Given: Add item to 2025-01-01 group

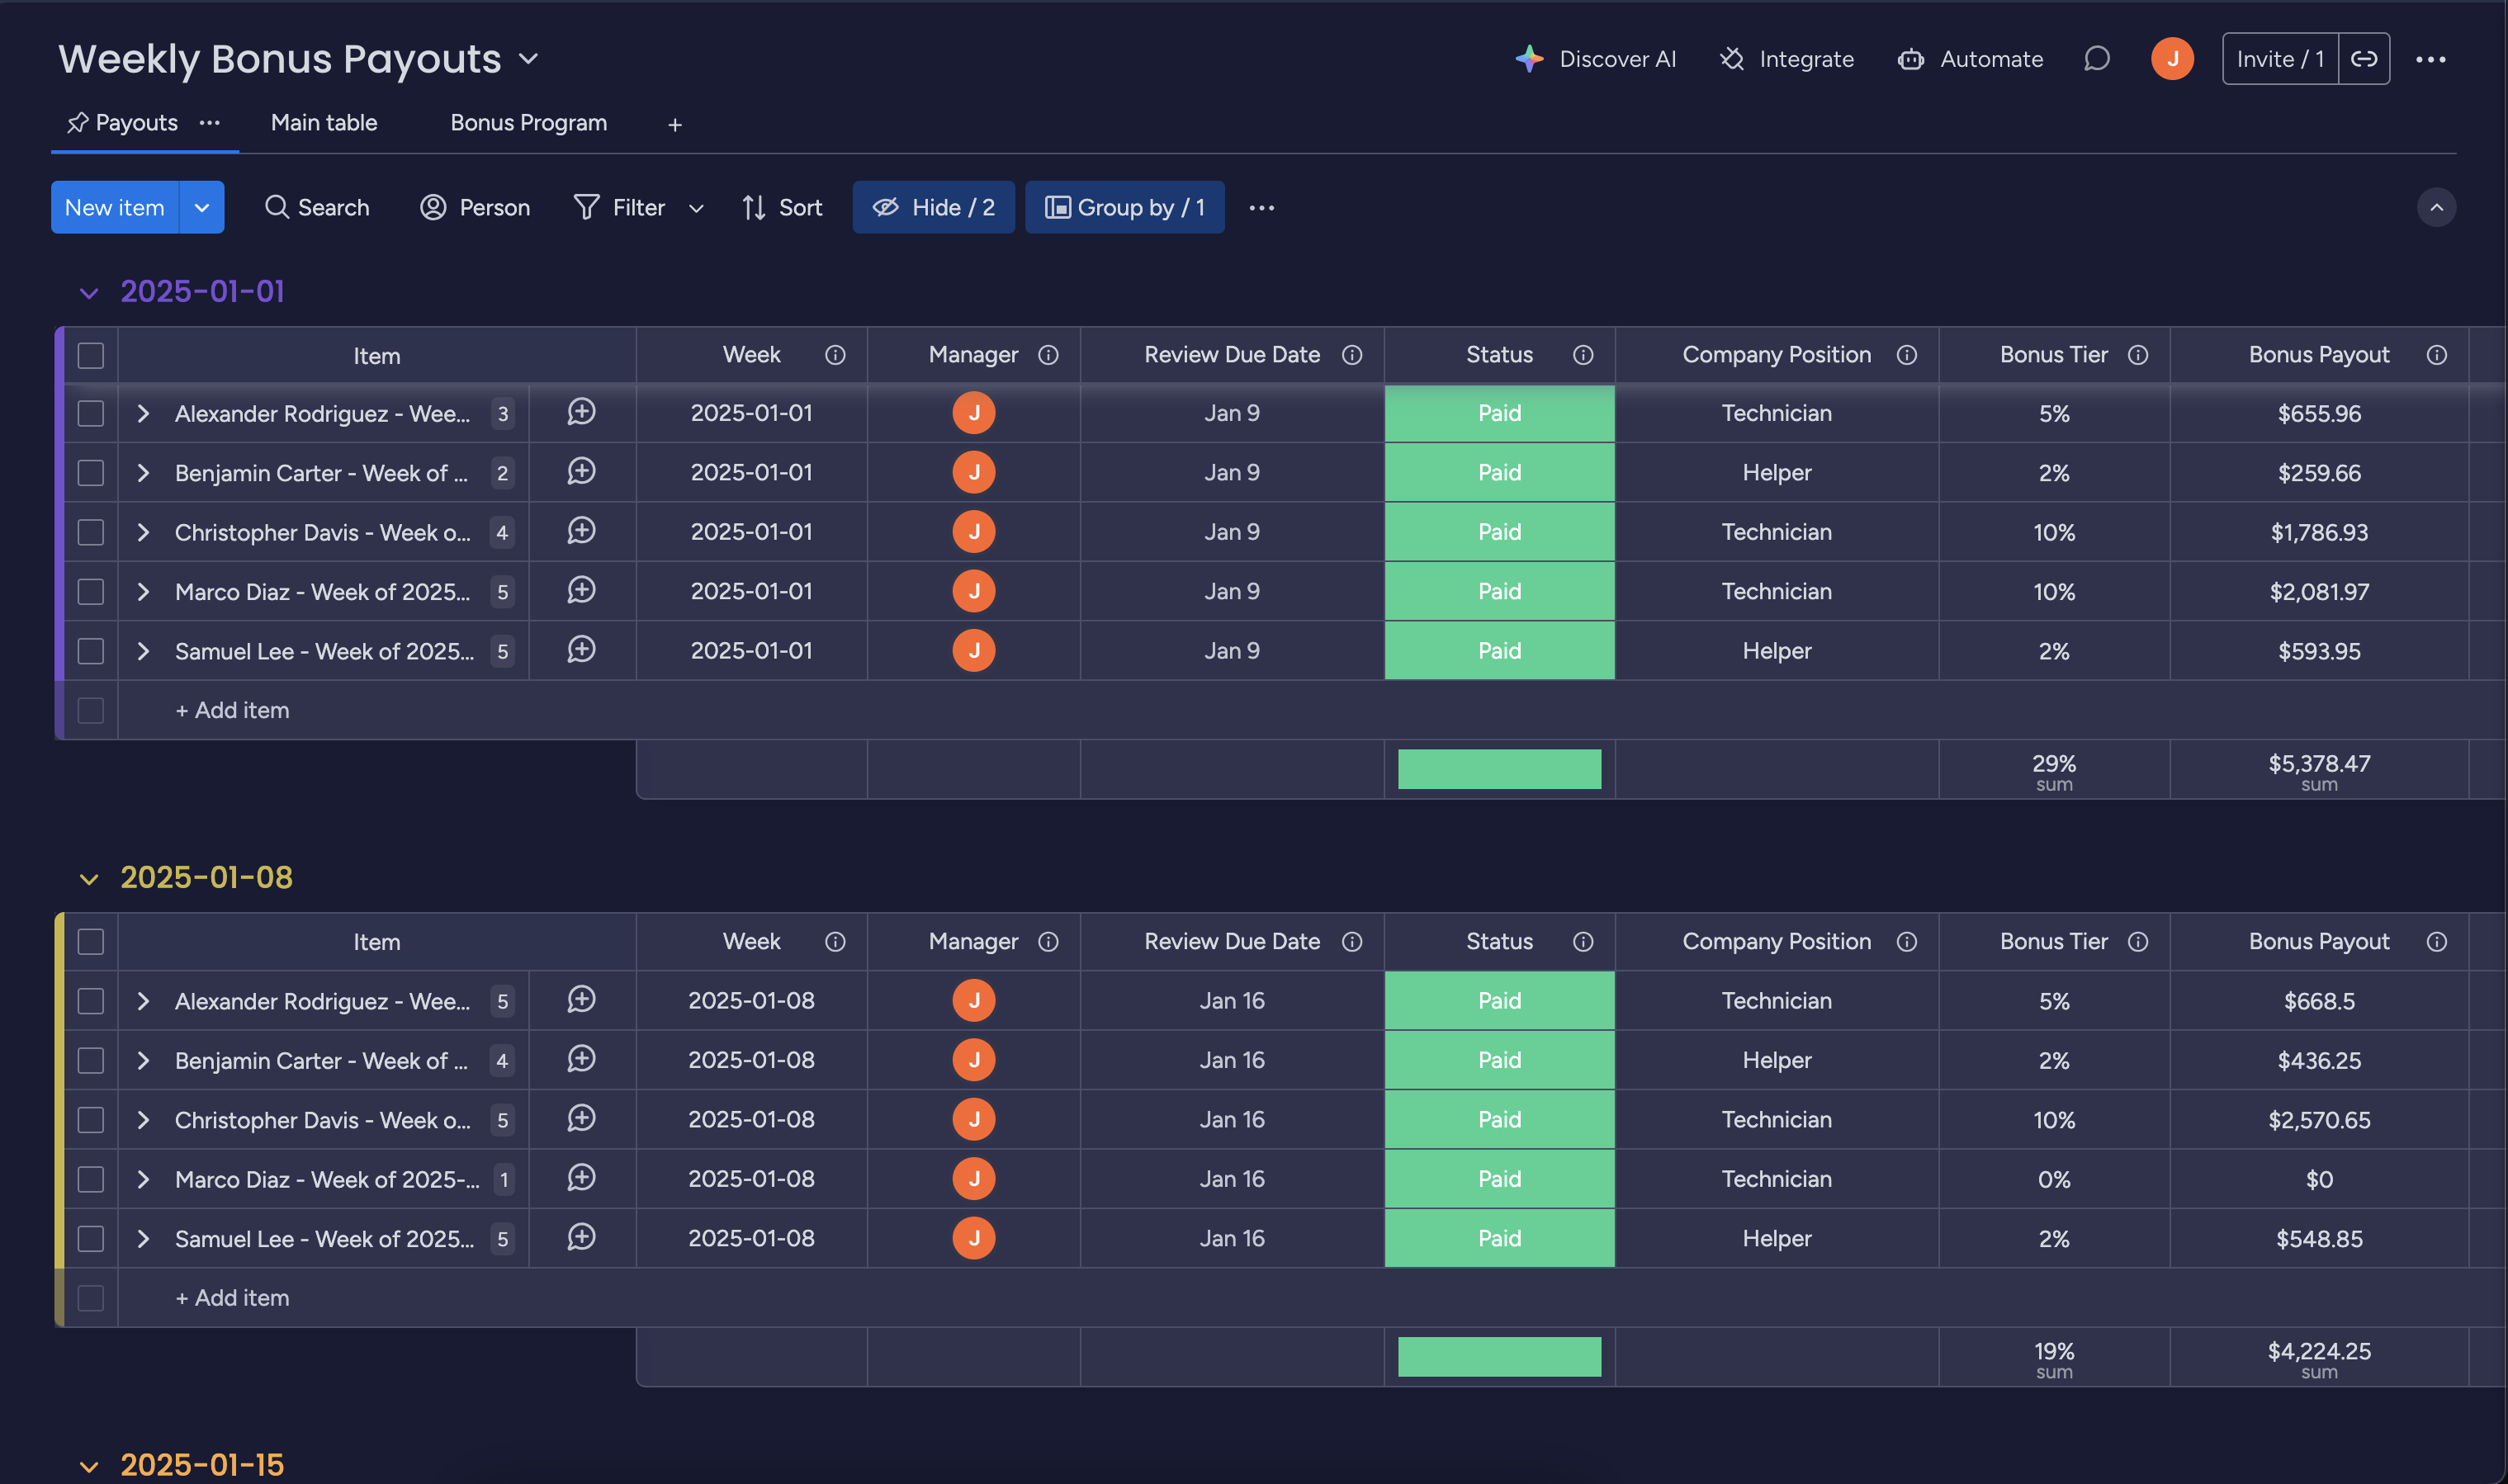Looking at the screenshot, I should tap(232, 710).
